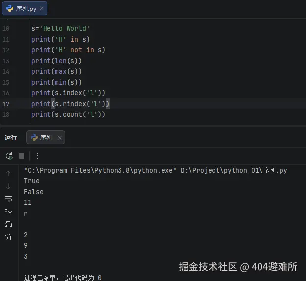
Task: Click the 进程已结束 exit code message
Action: pyautogui.click(x=63, y=278)
